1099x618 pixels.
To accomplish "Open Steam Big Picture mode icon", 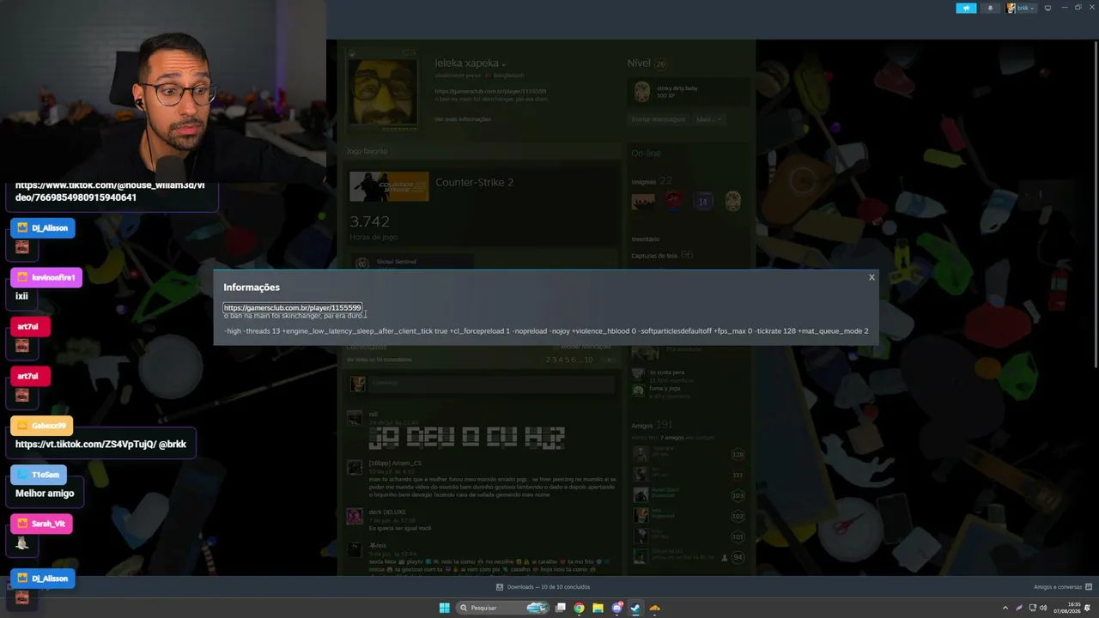I will [x=1047, y=8].
